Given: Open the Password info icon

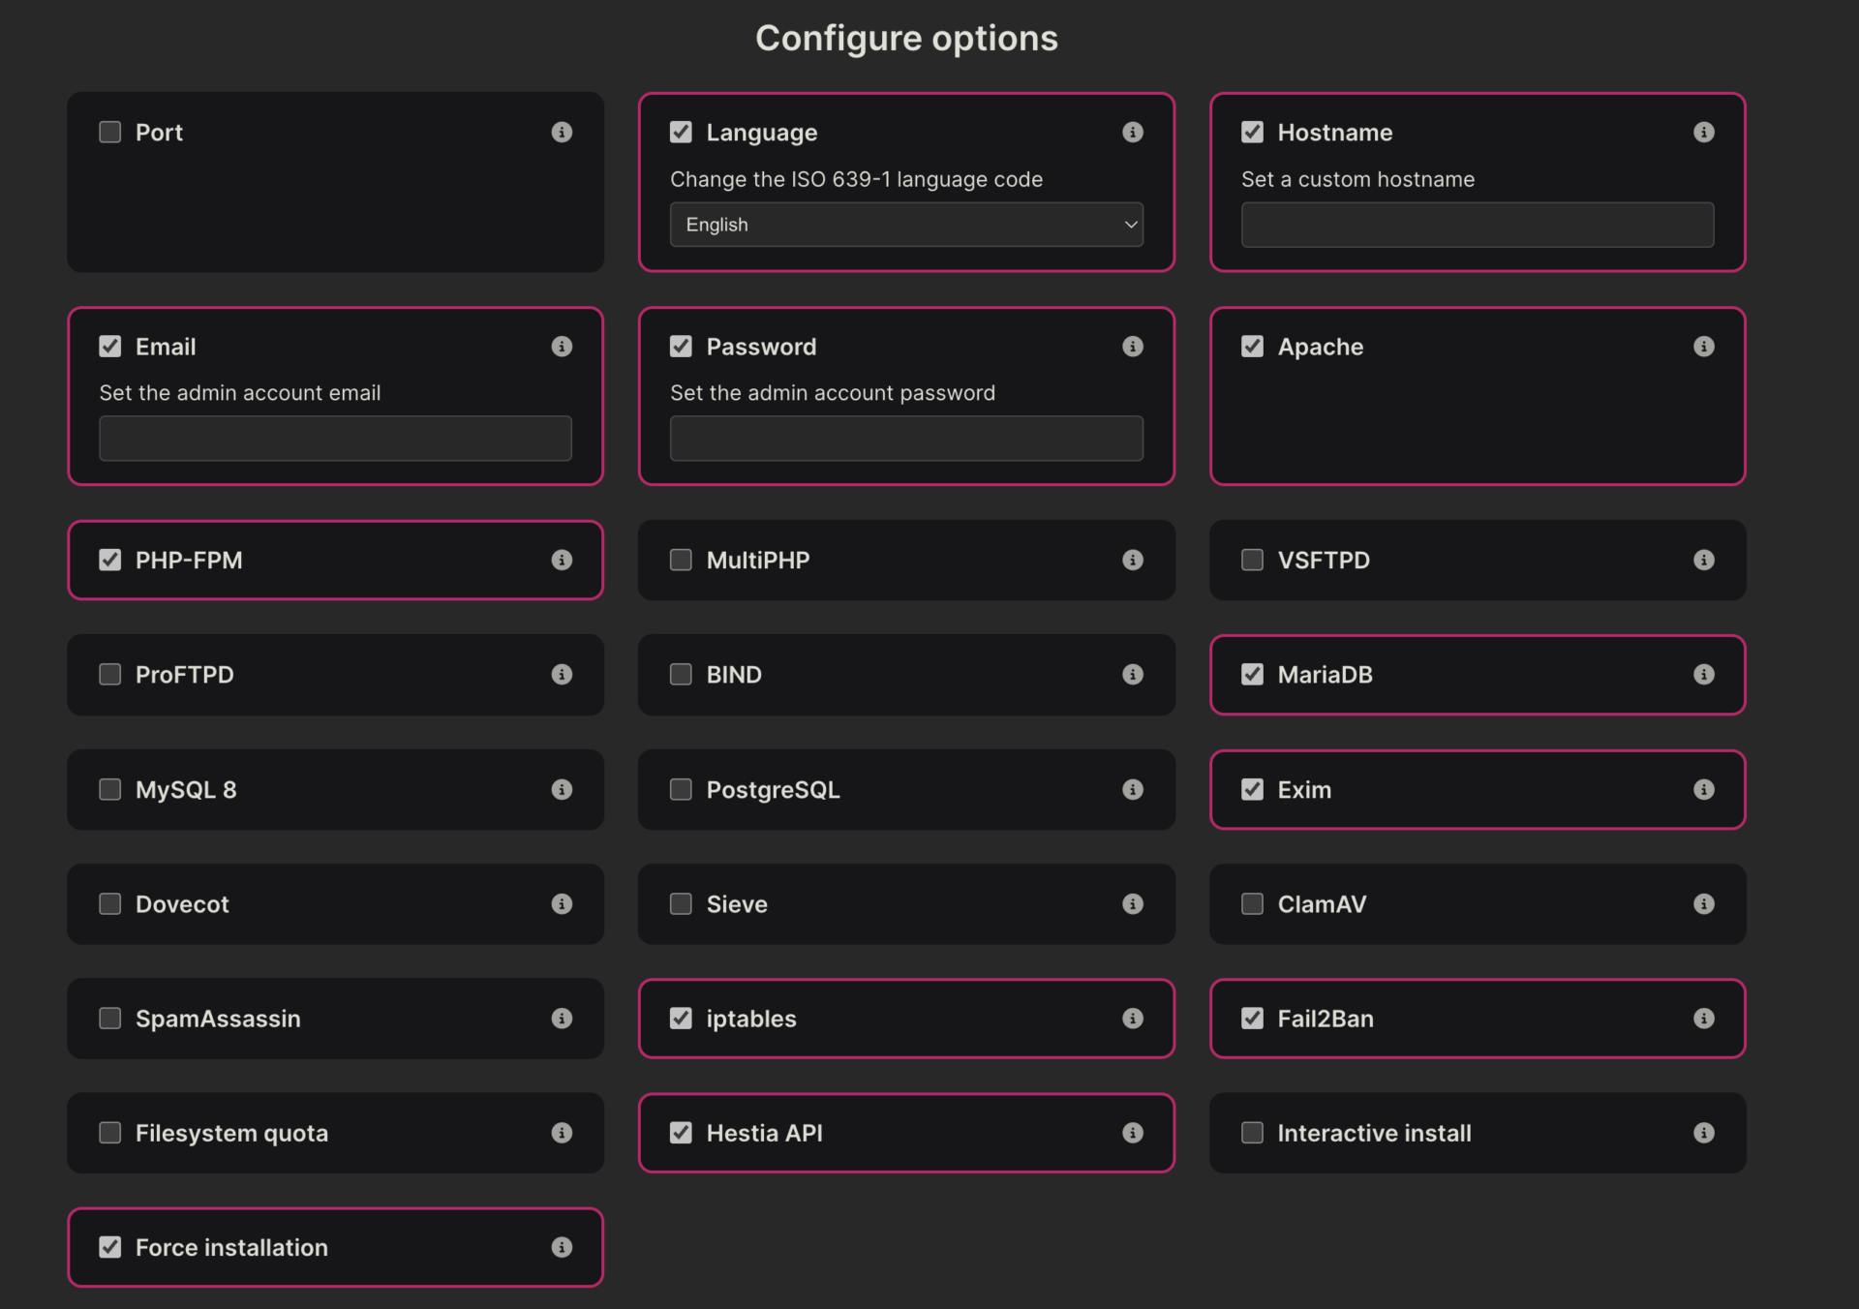Looking at the screenshot, I should (1133, 346).
